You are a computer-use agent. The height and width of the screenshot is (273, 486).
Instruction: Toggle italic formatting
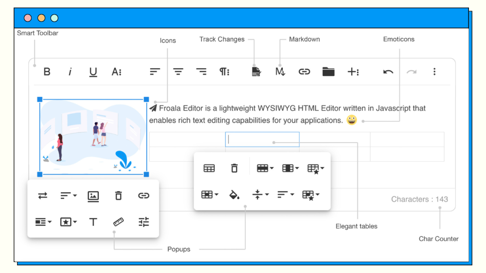(70, 72)
